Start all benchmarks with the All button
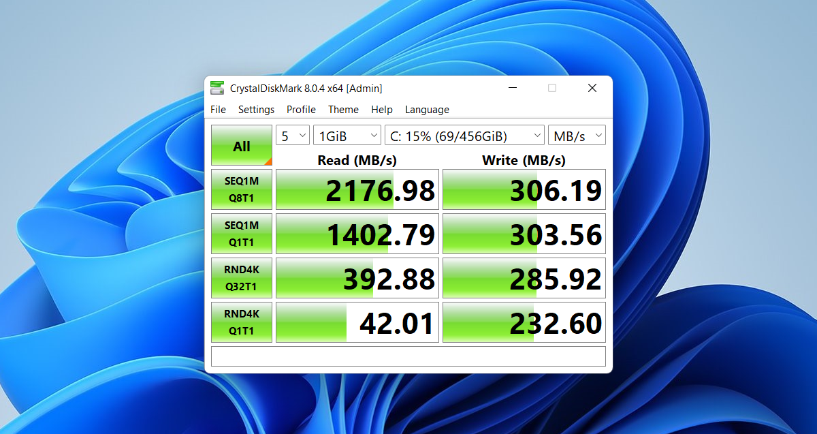Screen dimensions: 817x434 point(242,145)
